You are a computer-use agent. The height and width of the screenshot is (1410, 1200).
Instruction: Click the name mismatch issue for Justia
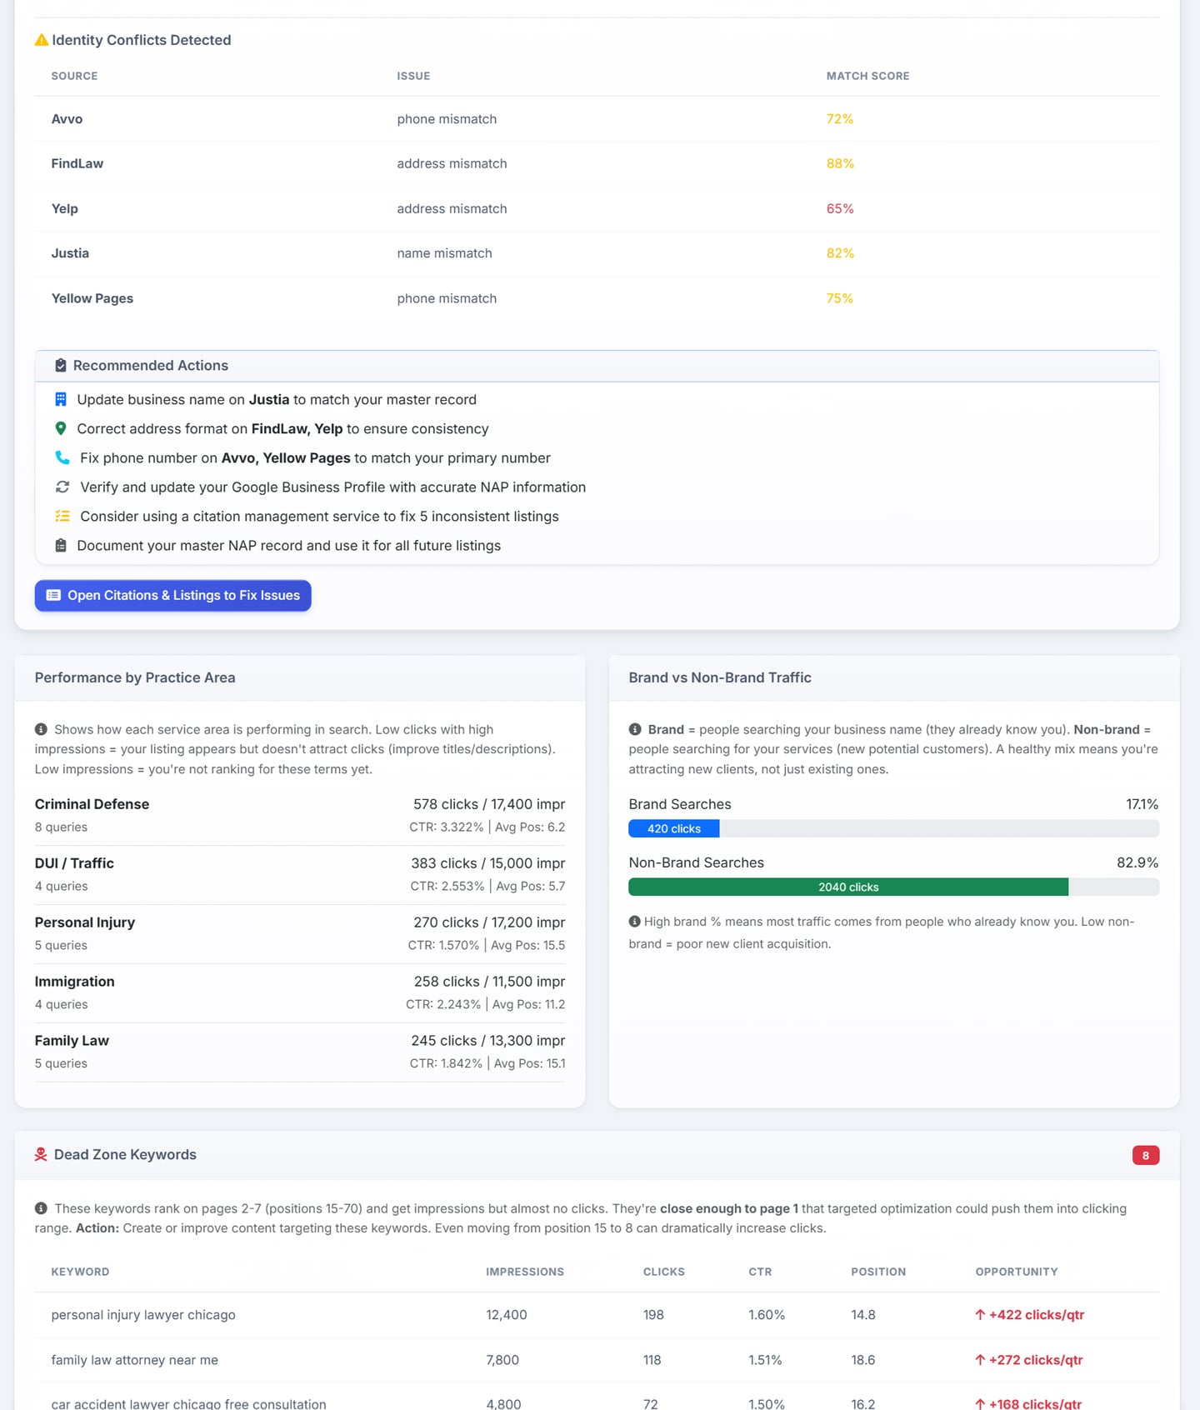pyautogui.click(x=444, y=253)
